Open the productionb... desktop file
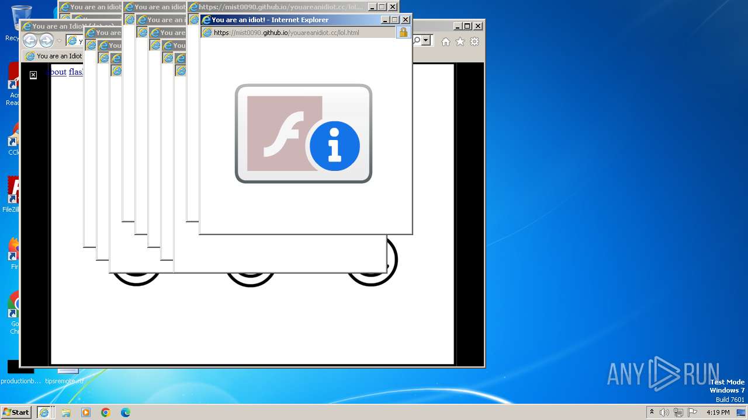Image resolution: width=748 pixels, height=420 pixels. tap(21, 373)
